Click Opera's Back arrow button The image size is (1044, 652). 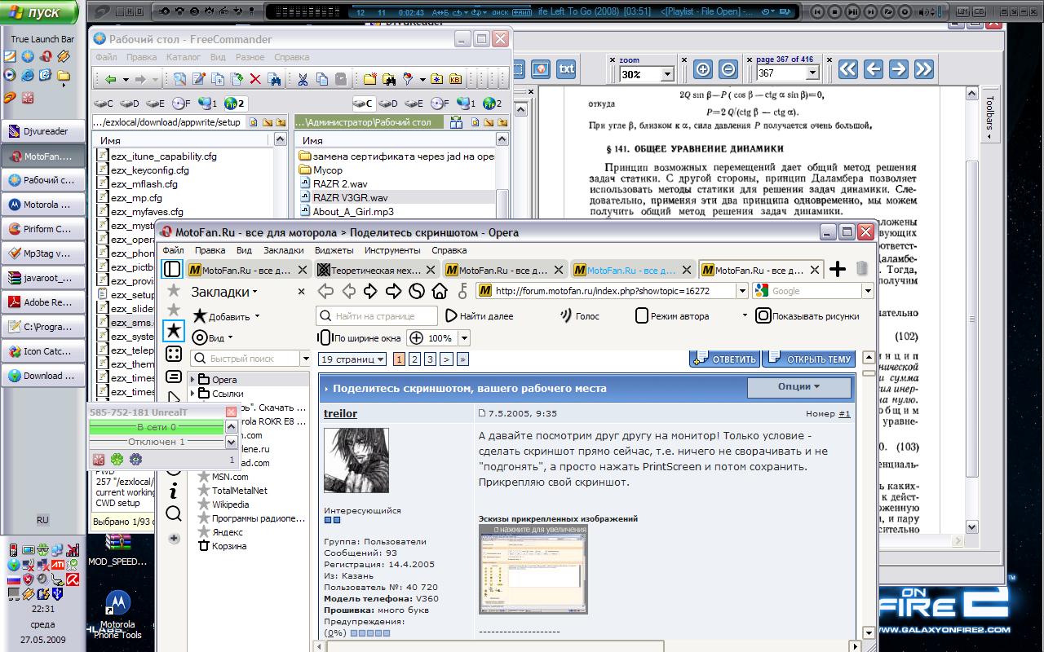tap(325, 291)
